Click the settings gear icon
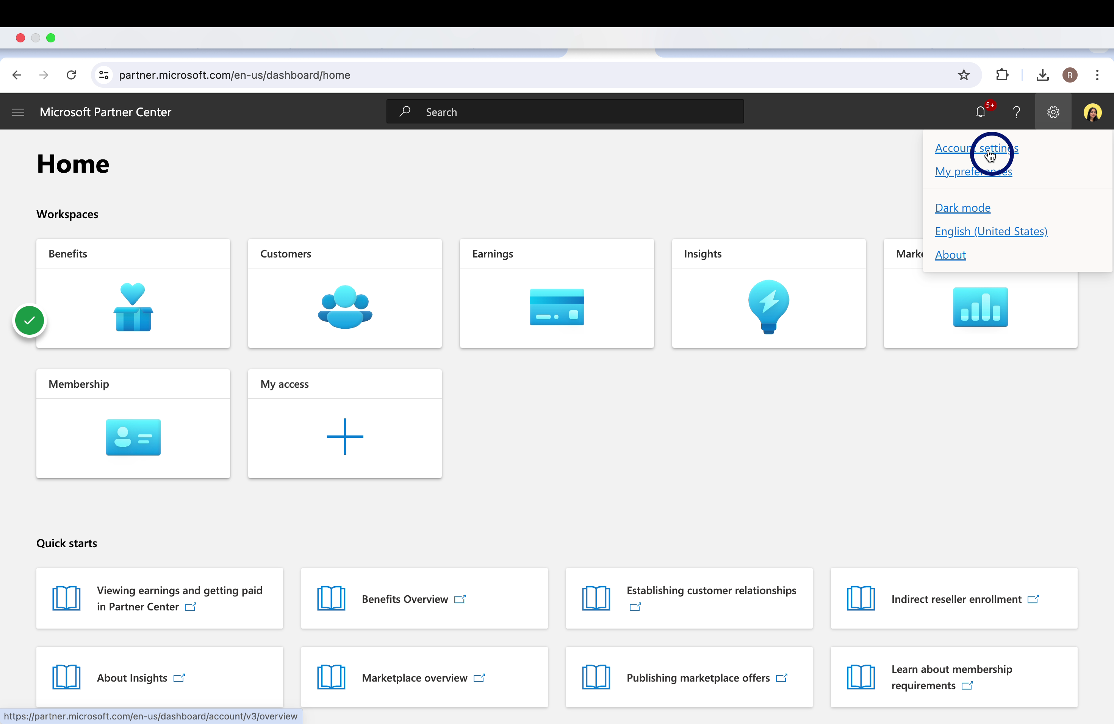This screenshot has width=1114, height=724. (x=1053, y=112)
